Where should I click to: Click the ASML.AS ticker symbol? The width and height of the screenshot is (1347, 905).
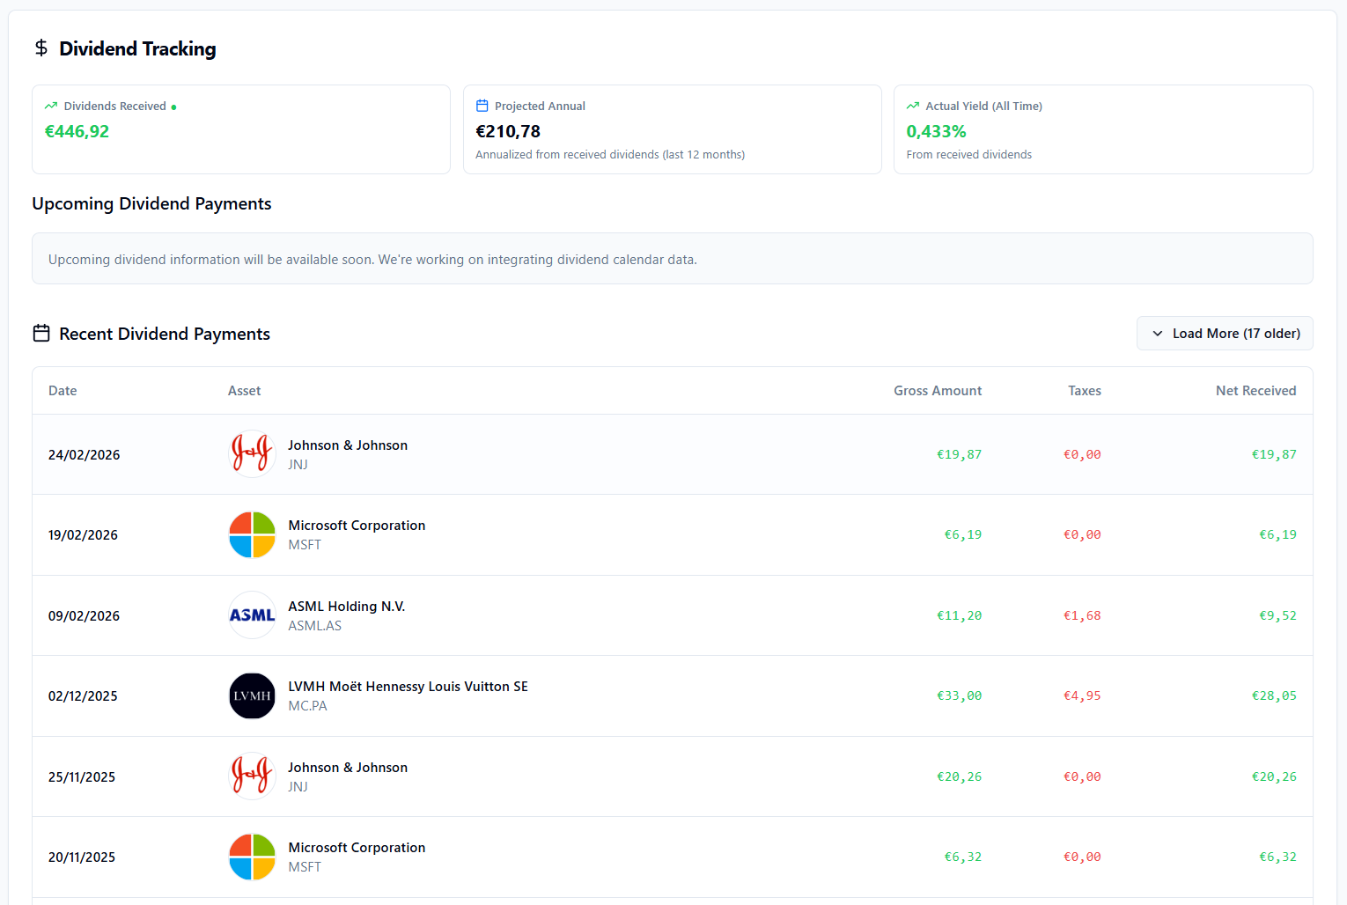(x=315, y=626)
